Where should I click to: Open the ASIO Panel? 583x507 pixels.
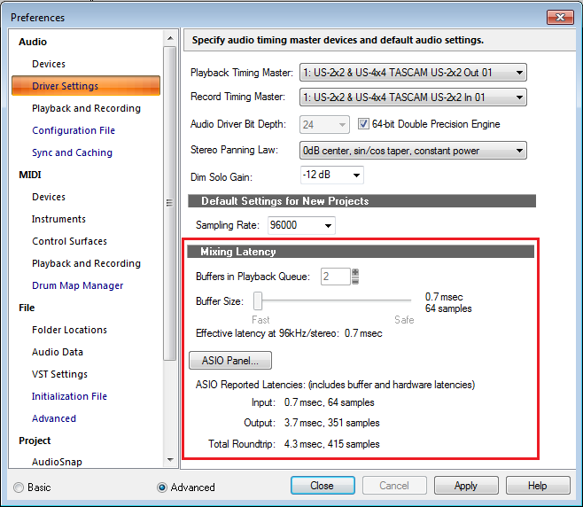[230, 361]
